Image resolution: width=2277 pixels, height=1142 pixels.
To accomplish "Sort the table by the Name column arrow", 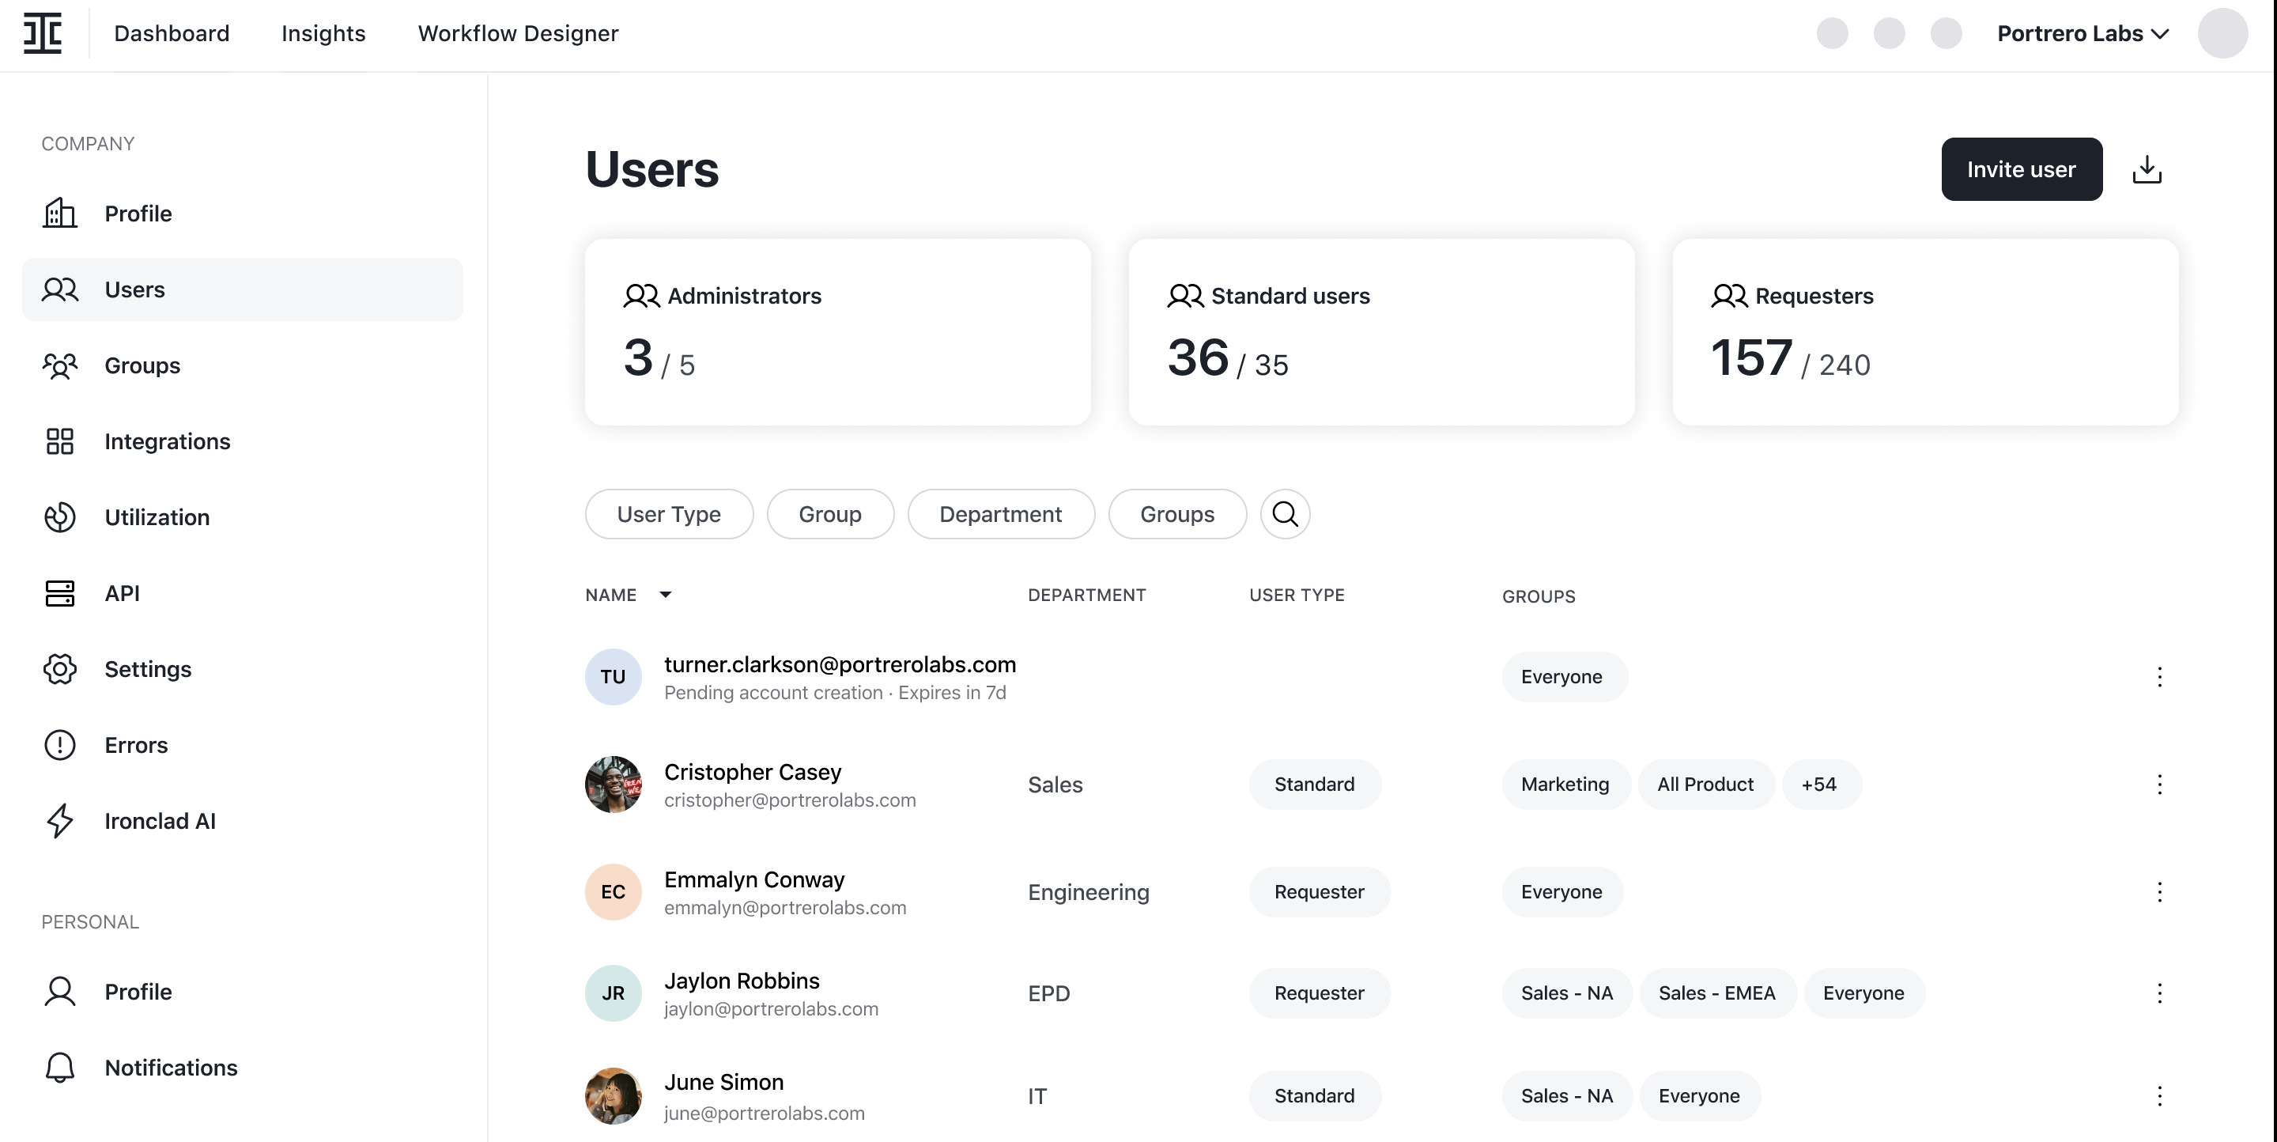I will coord(666,595).
